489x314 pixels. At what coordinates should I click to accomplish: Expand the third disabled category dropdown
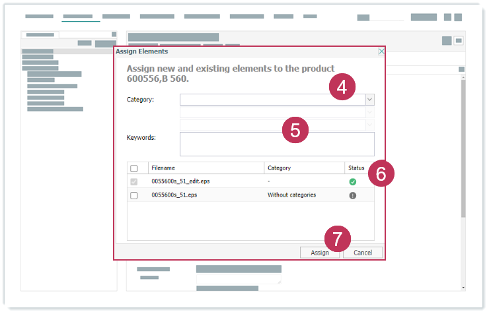[x=369, y=123]
